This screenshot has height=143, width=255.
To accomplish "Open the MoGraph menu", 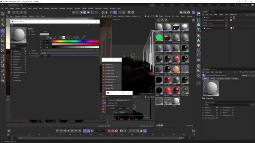I will point(54,8).
